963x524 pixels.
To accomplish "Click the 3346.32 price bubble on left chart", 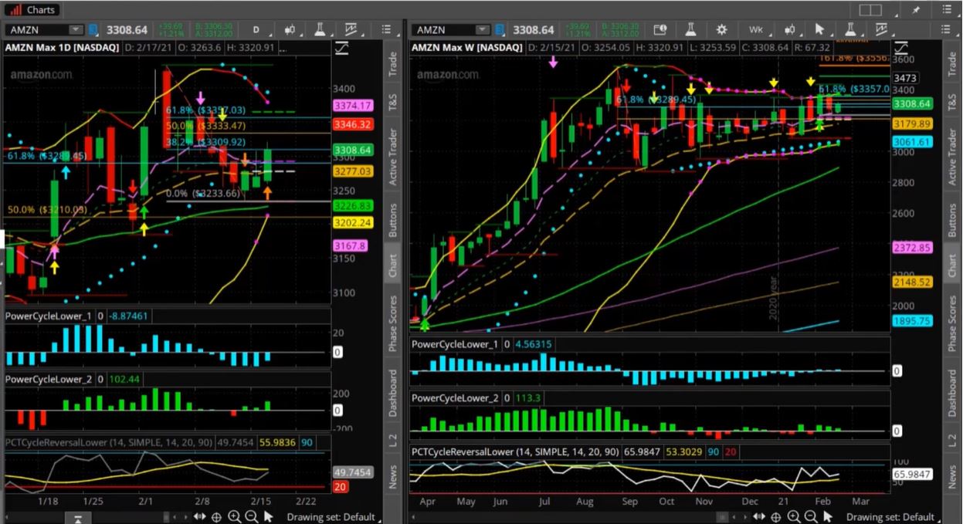I will click(x=354, y=124).
